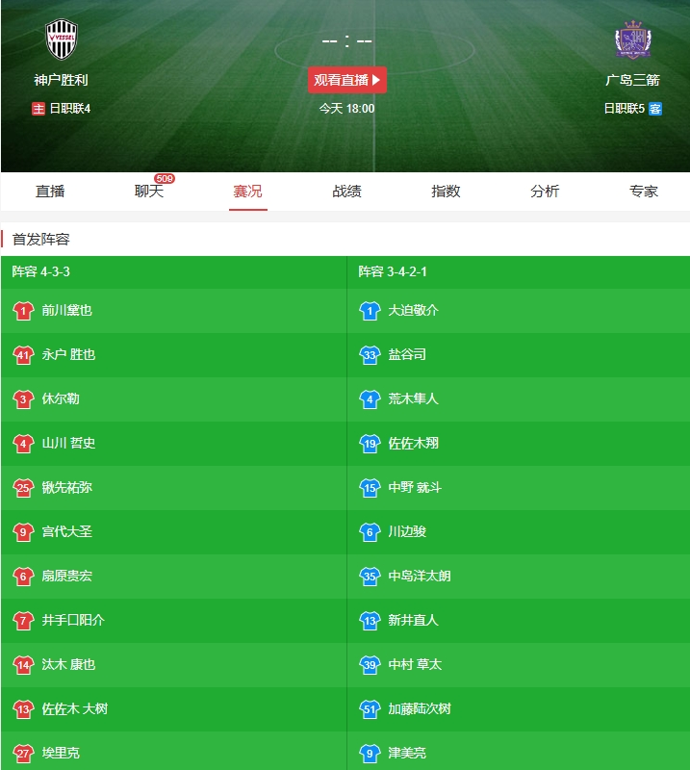
Task: Select the 指数 tab
Action: pos(446,192)
